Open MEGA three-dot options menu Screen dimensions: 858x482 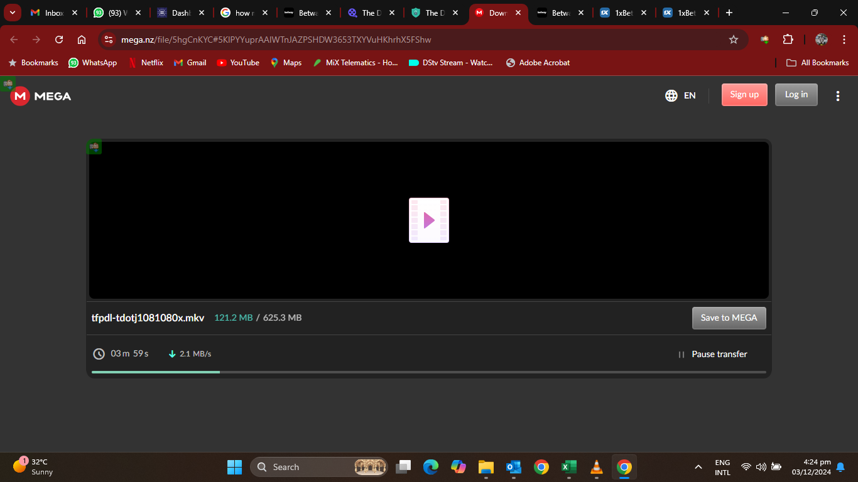(x=837, y=95)
